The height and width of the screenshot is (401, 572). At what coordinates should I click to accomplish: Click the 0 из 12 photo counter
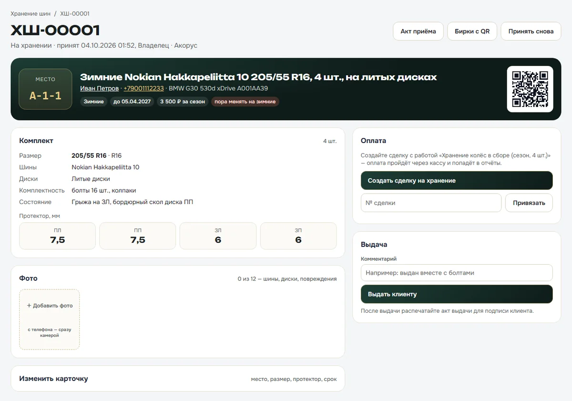click(x=287, y=279)
